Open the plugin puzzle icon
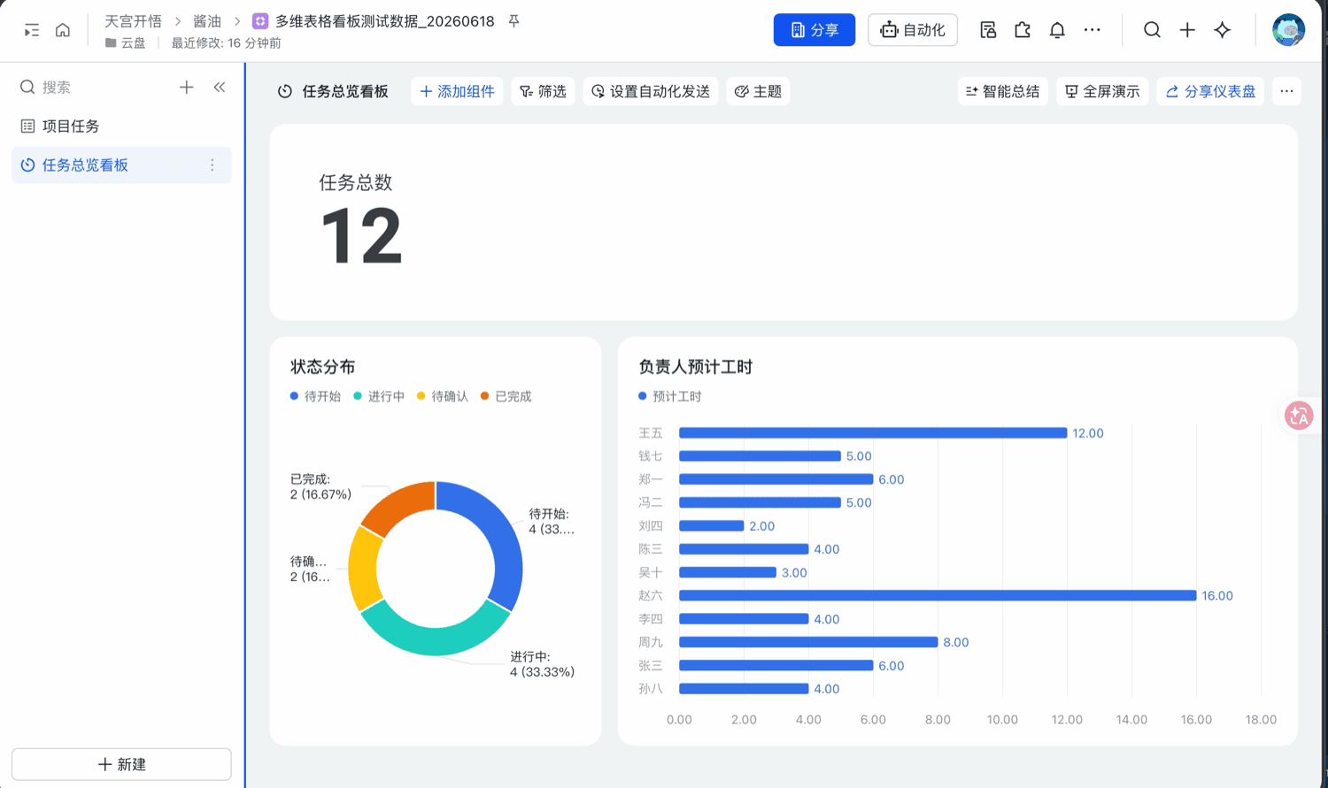1328x788 pixels. [x=1023, y=30]
